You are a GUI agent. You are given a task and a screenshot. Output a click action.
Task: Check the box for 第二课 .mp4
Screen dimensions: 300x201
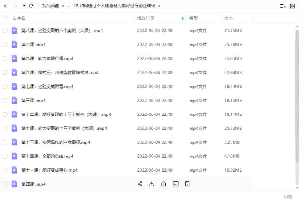(x=5, y=44)
